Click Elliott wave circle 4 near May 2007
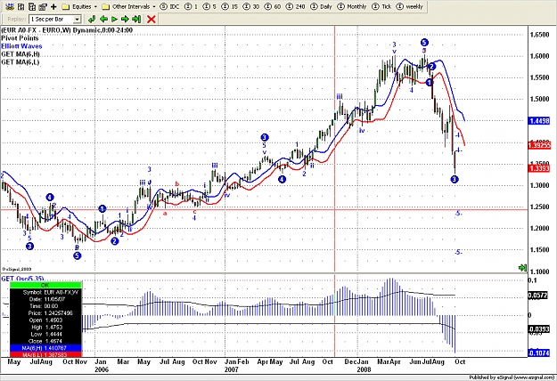Screen dimensions: 557x381 [x=282, y=180]
